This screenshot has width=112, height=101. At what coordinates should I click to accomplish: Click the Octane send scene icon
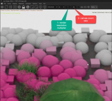coord(2,7)
